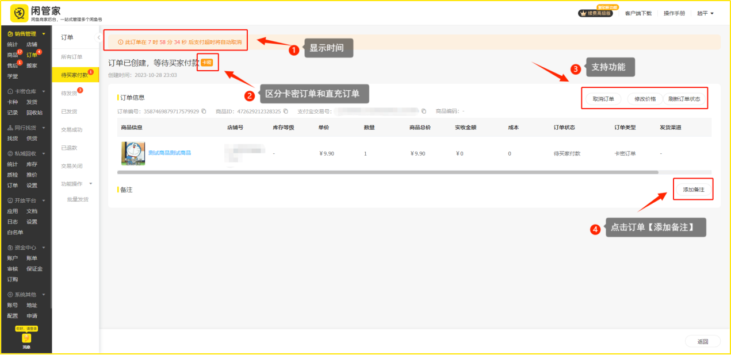Copy the 商品ID value

tap(286, 111)
